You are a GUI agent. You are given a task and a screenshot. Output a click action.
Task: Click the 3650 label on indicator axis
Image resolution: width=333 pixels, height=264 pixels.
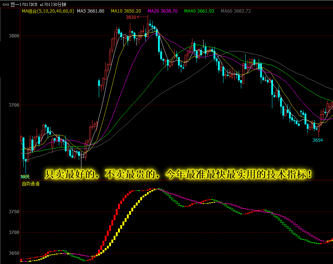tap(14, 253)
